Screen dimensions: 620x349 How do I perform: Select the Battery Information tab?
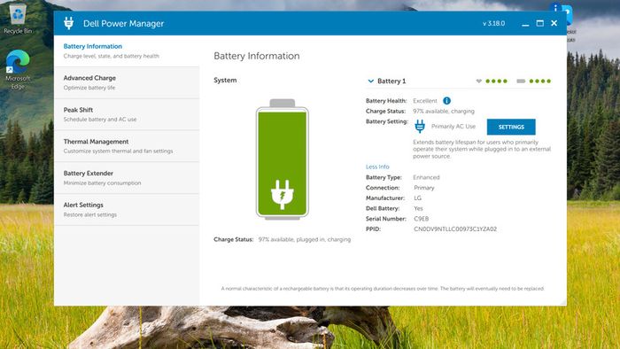[x=127, y=51]
